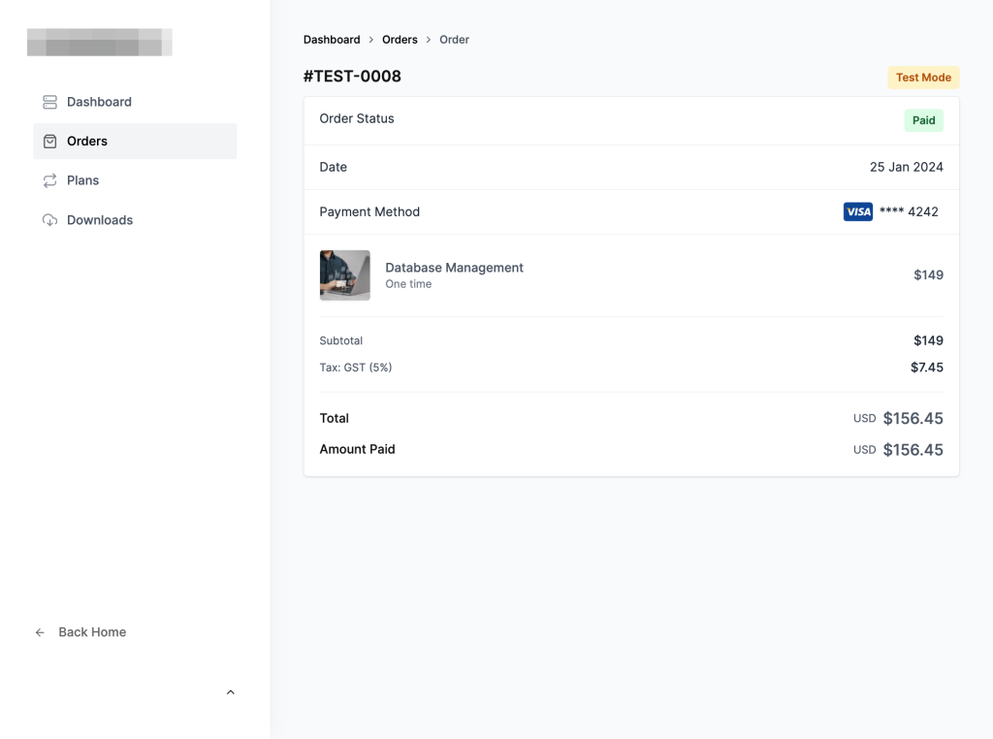Click the blurred logo in sidebar
This screenshot has width=993, height=739.
[x=100, y=42]
